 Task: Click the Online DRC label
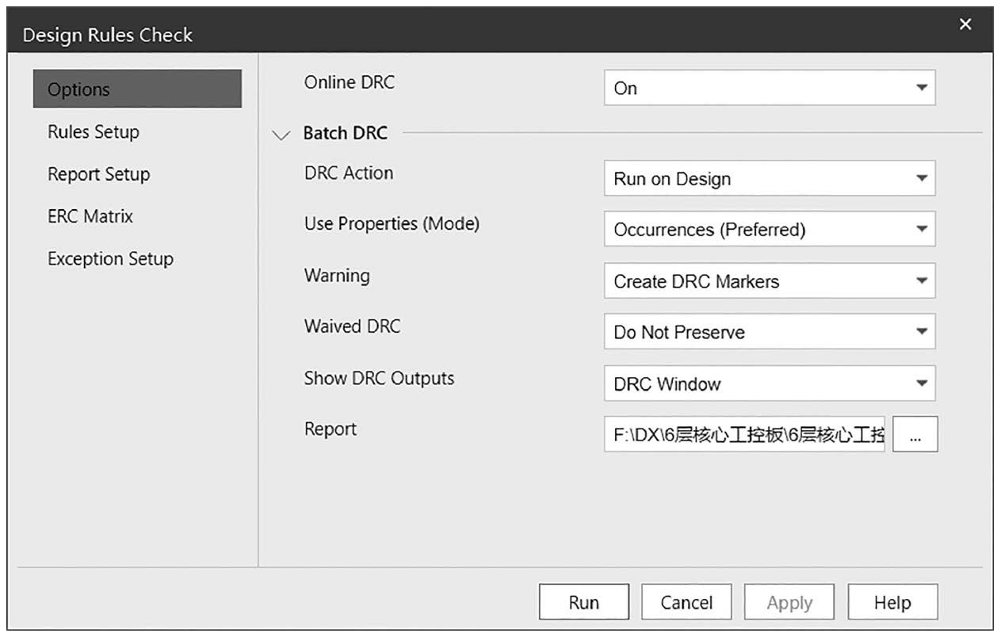click(x=349, y=82)
